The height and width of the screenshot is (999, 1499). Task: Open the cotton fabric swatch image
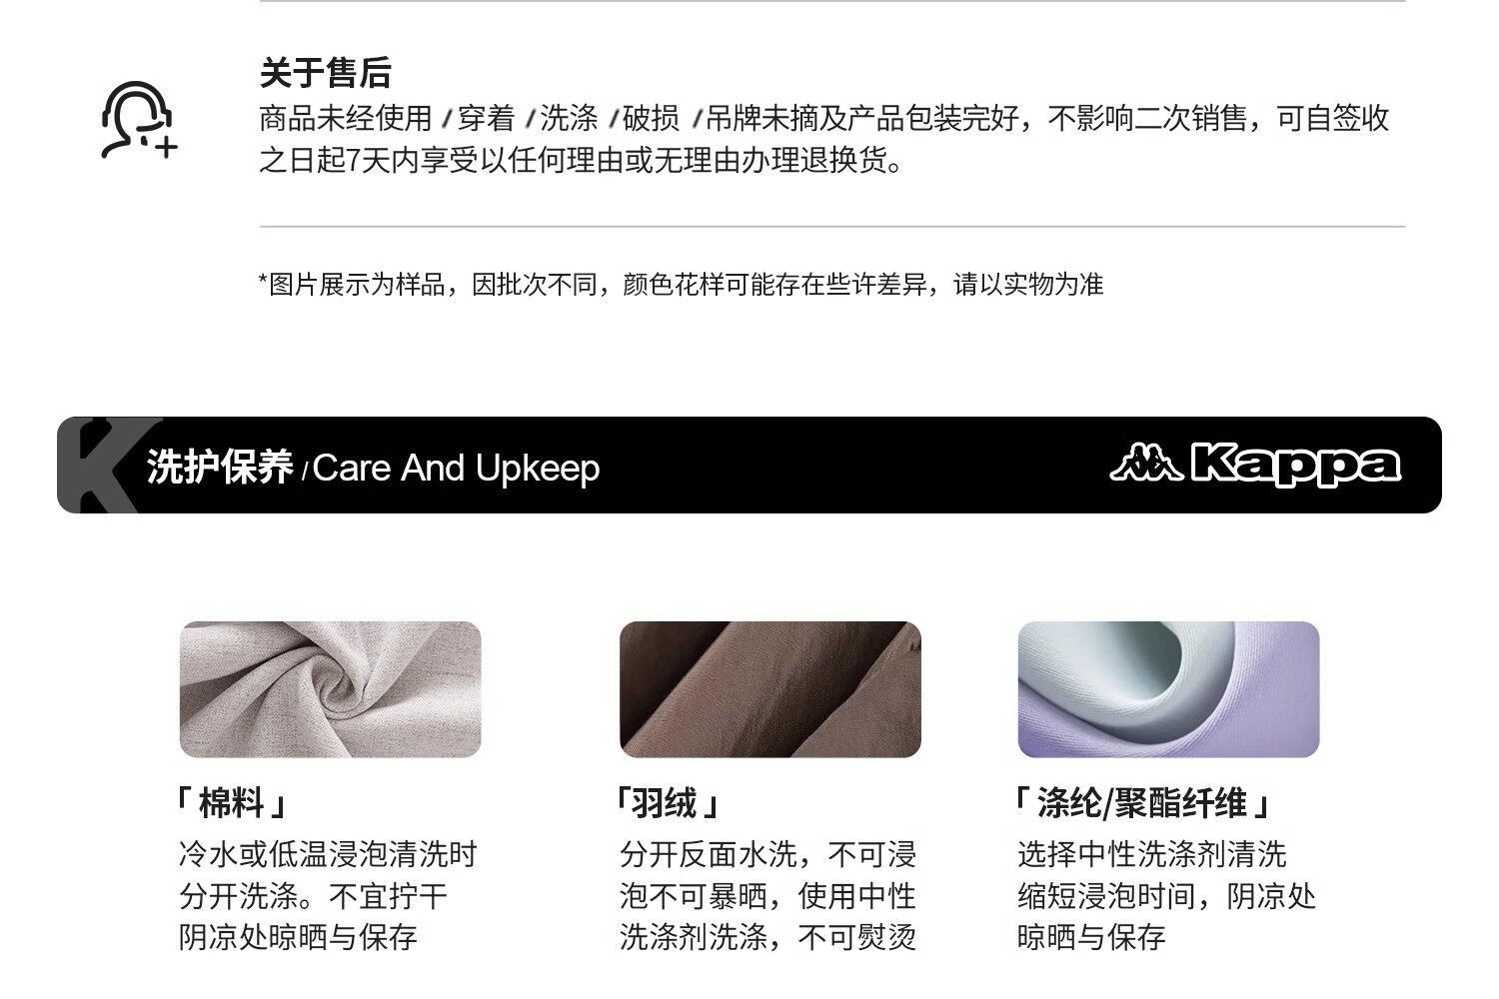[x=330, y=689]
